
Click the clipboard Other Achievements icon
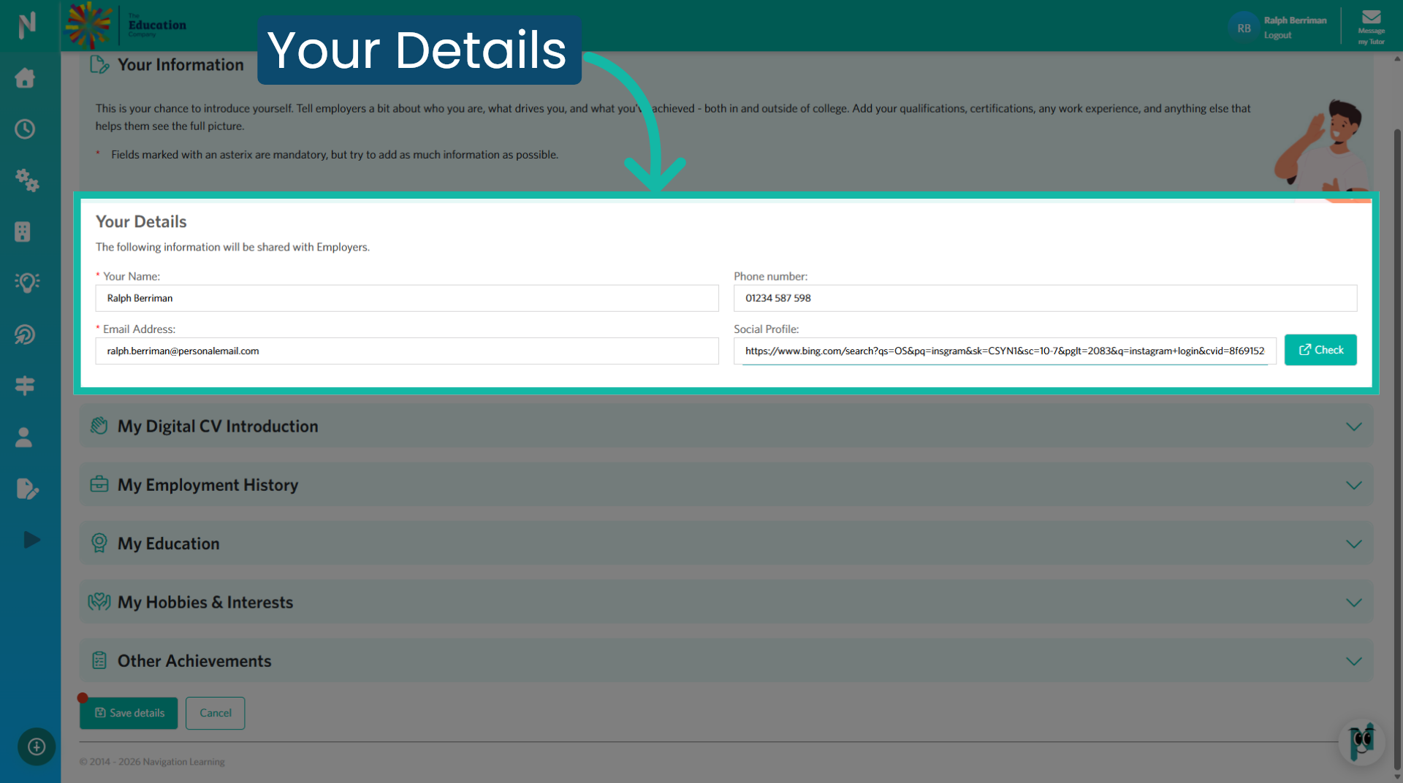tap(99, 660)
